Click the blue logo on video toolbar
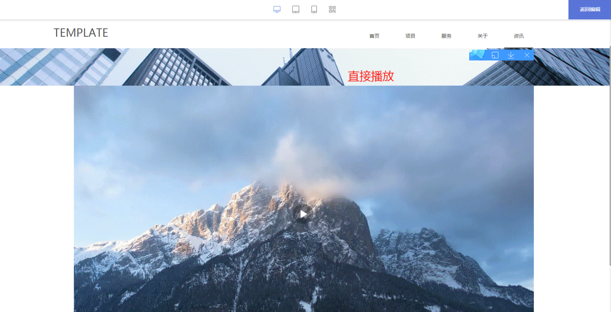 (x=478, y=55)
